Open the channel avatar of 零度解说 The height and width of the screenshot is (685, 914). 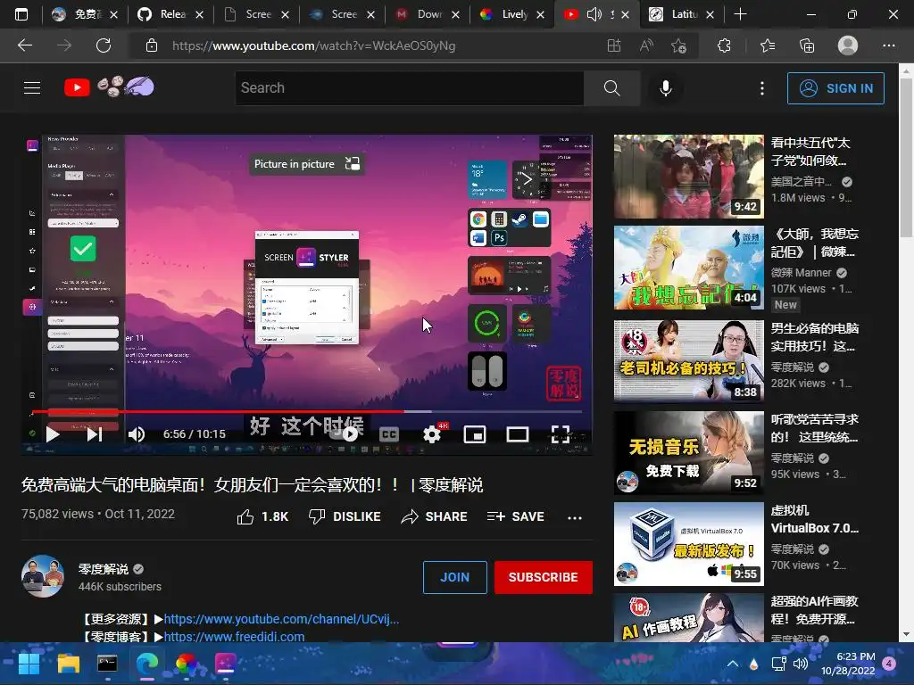click(x=43, y=576)
